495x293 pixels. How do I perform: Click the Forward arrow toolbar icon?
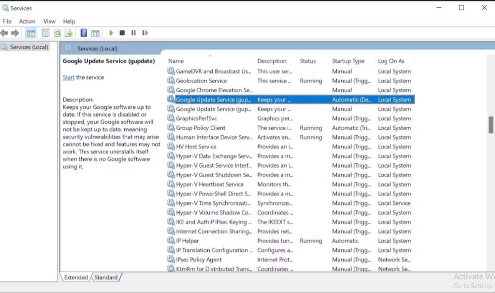click(15, 33)
